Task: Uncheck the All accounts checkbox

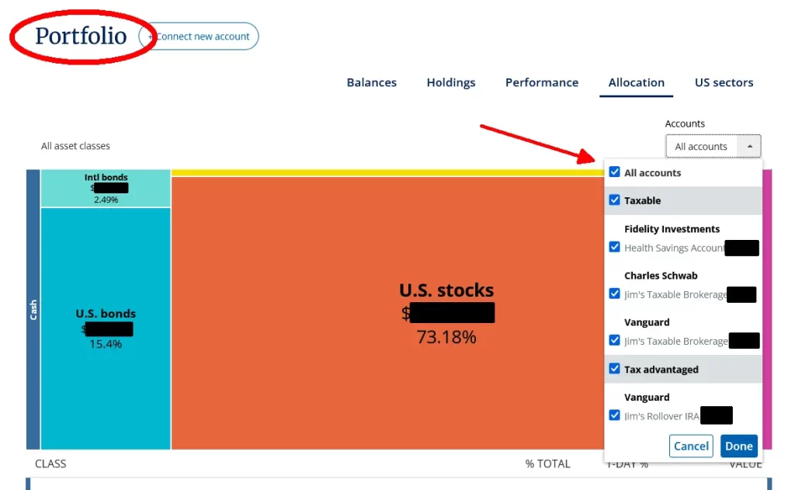Action: click(614, 172)
